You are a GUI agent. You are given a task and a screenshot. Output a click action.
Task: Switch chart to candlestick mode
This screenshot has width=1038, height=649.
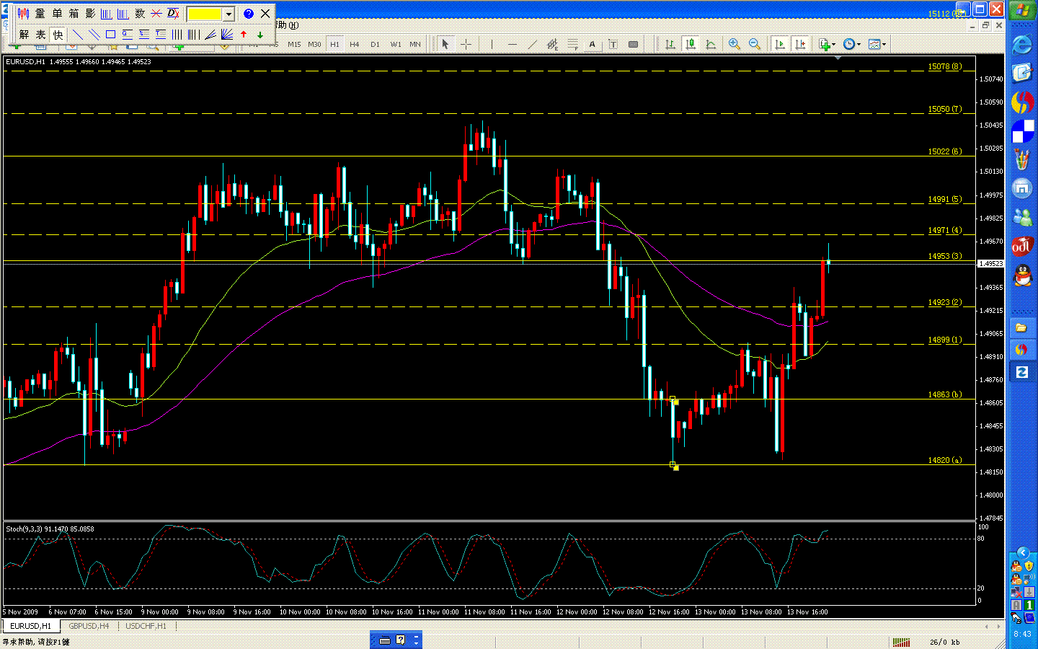coord(691,44)
